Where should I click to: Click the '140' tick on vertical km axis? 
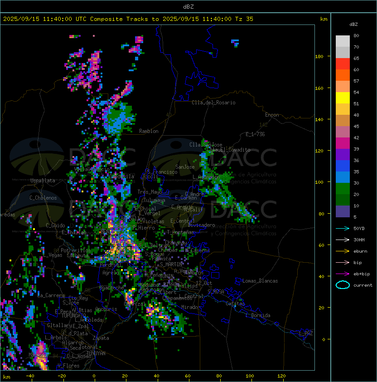pyautogui.click(x=319, y=119)
